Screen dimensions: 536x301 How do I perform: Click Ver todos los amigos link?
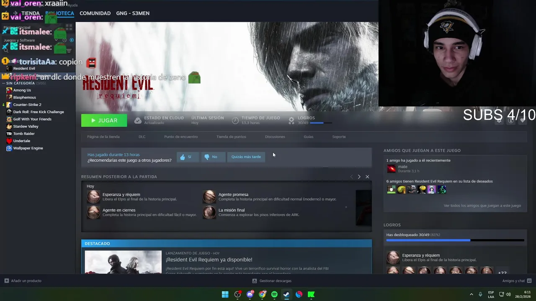pos(482,206)
